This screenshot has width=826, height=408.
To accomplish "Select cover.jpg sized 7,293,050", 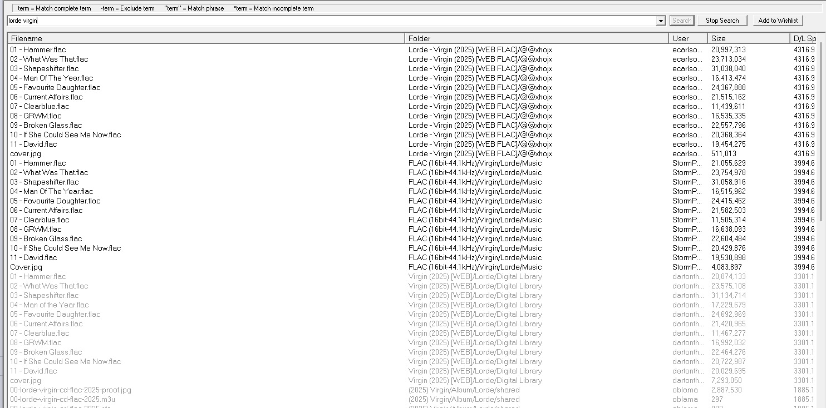I will click(26, 380).
